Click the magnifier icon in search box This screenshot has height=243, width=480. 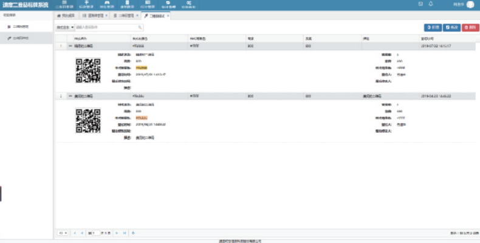pyautogui.click(x=140, y=27)
